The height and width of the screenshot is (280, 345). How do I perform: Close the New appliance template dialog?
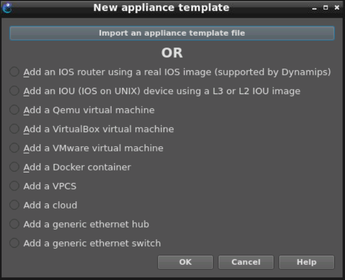(335, 8)
